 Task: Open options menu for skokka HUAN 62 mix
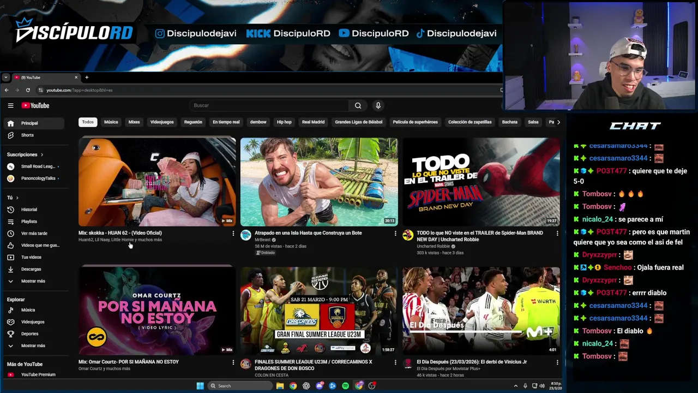pyautogui.click(x=233, y=234)
